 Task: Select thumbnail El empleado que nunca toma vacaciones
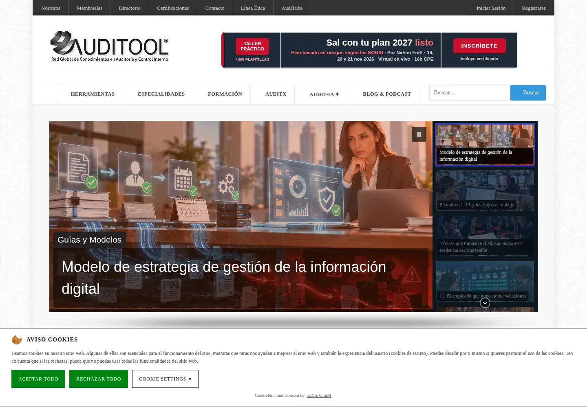point(485,281)
